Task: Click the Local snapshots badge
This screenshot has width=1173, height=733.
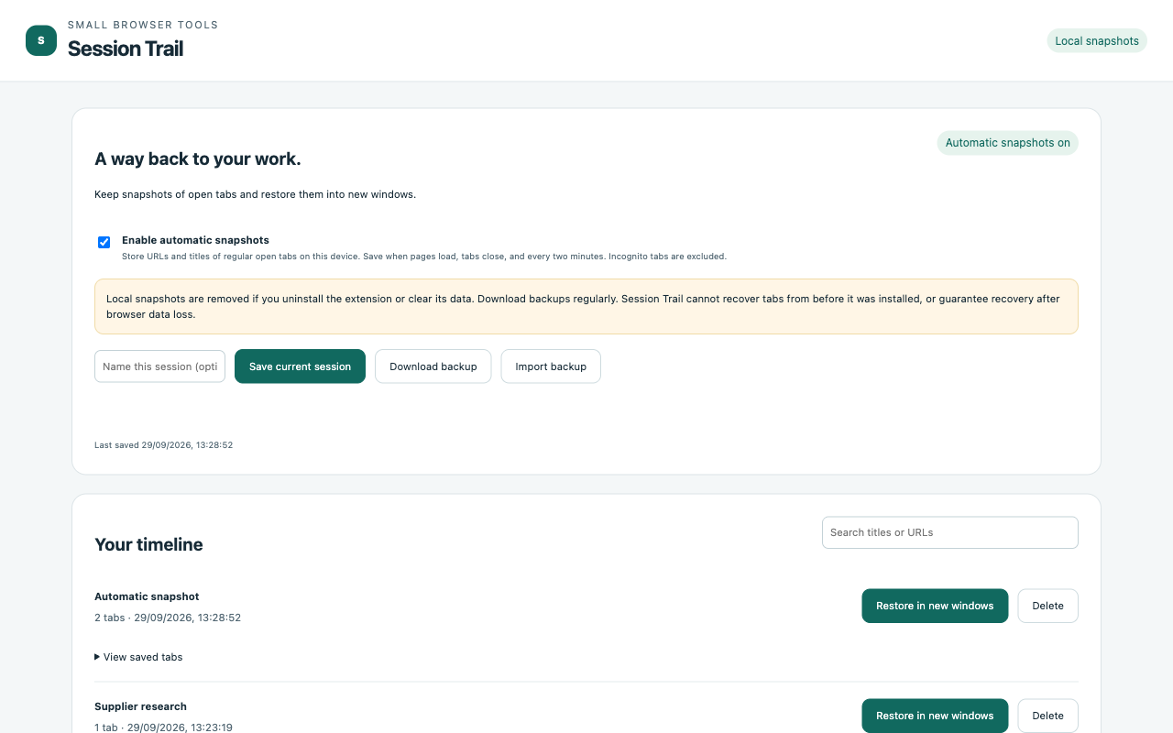Action: [1097, 40]
